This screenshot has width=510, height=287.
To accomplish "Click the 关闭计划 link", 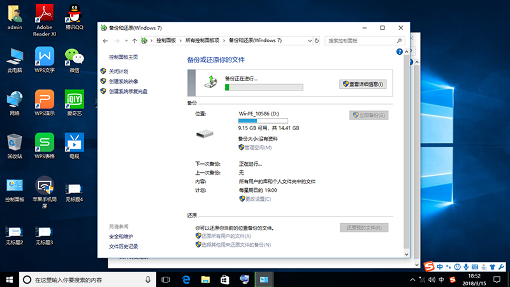I will (119, 71).
